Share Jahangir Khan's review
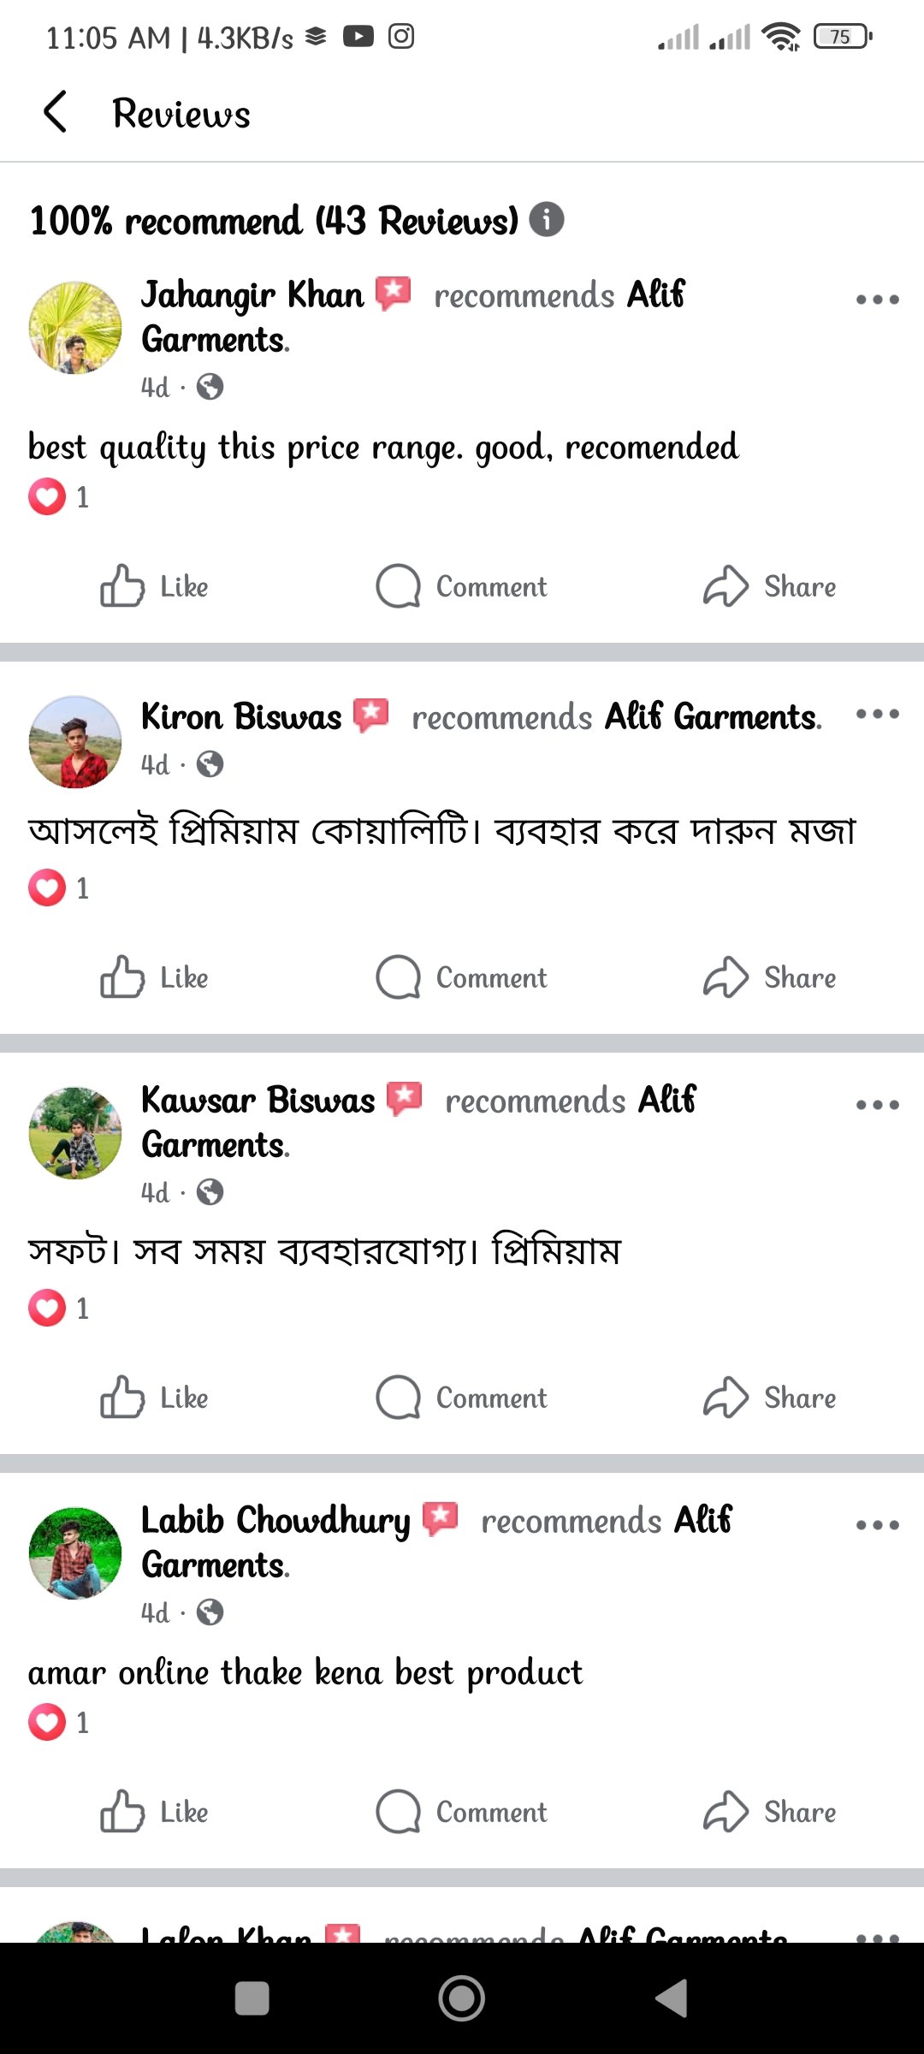The height and width of the screenshot is (2054, 924). (x=770, y=586)
